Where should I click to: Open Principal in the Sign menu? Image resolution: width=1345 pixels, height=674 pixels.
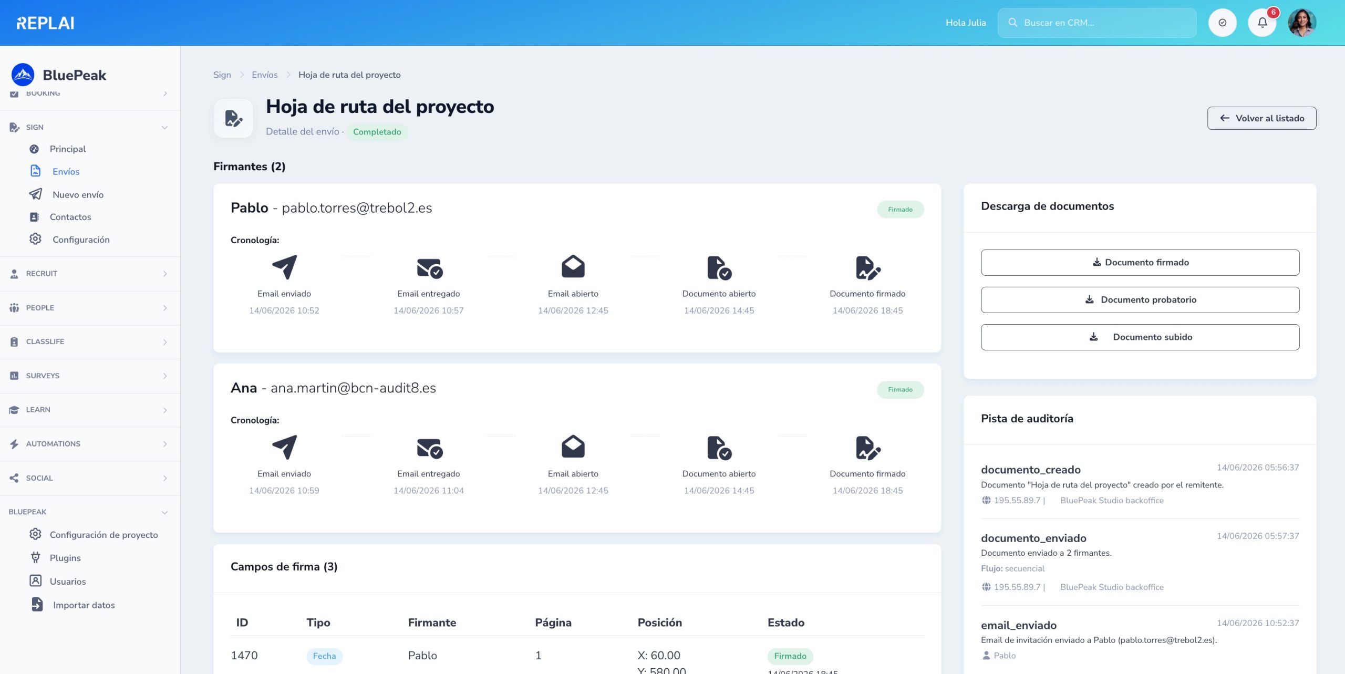click(x=68, y=149)
